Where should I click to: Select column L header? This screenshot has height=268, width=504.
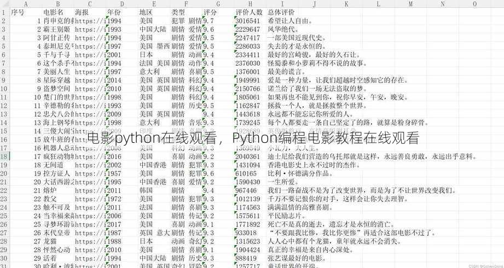pyautogui.click(x=378, y=4)
